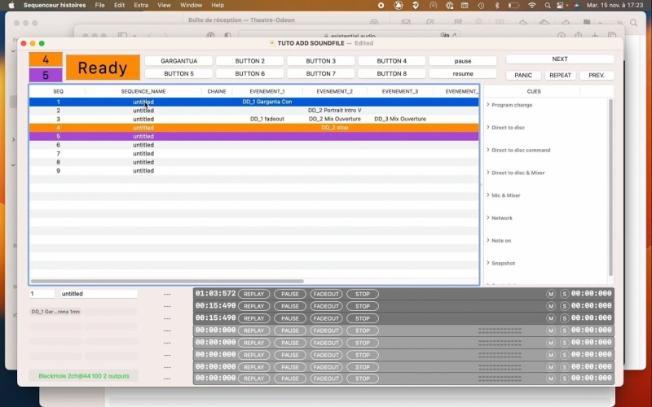Click the downloads icon in Safari window

pos(562,36)
